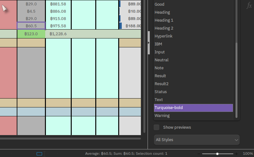
Task: Click the selection mode icon in status bar
Action: tap(39, 154)
